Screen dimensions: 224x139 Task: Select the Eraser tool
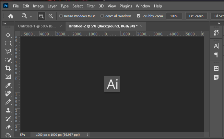tap(8, 127)
